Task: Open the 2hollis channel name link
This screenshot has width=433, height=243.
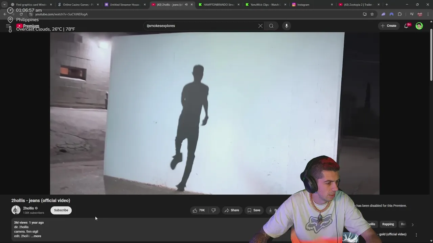Action: (28, 208)
